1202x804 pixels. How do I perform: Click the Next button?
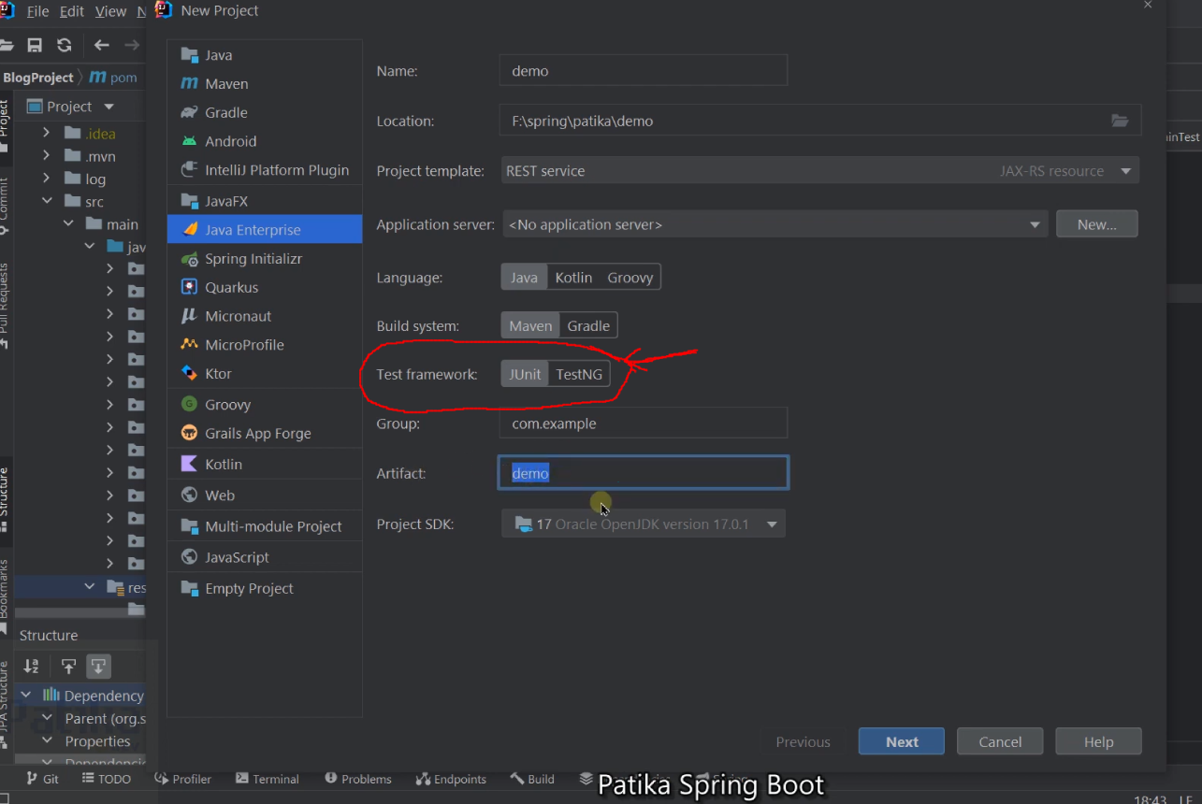pyautogui.click(x=902, y=741)
